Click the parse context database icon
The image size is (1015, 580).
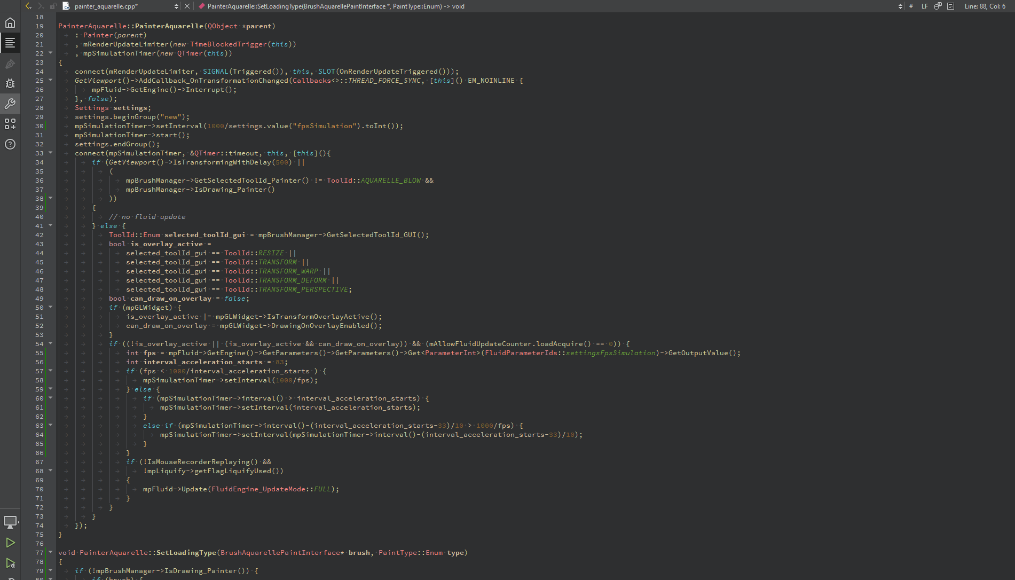(938, 6)
